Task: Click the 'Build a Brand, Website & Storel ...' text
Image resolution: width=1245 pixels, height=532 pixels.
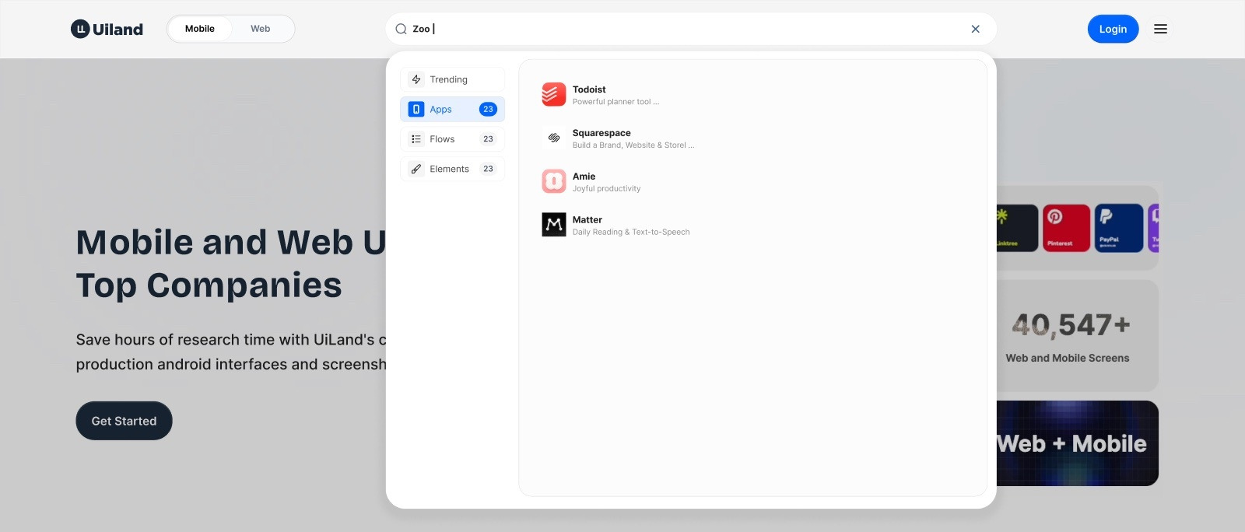Action: (633, 145)
